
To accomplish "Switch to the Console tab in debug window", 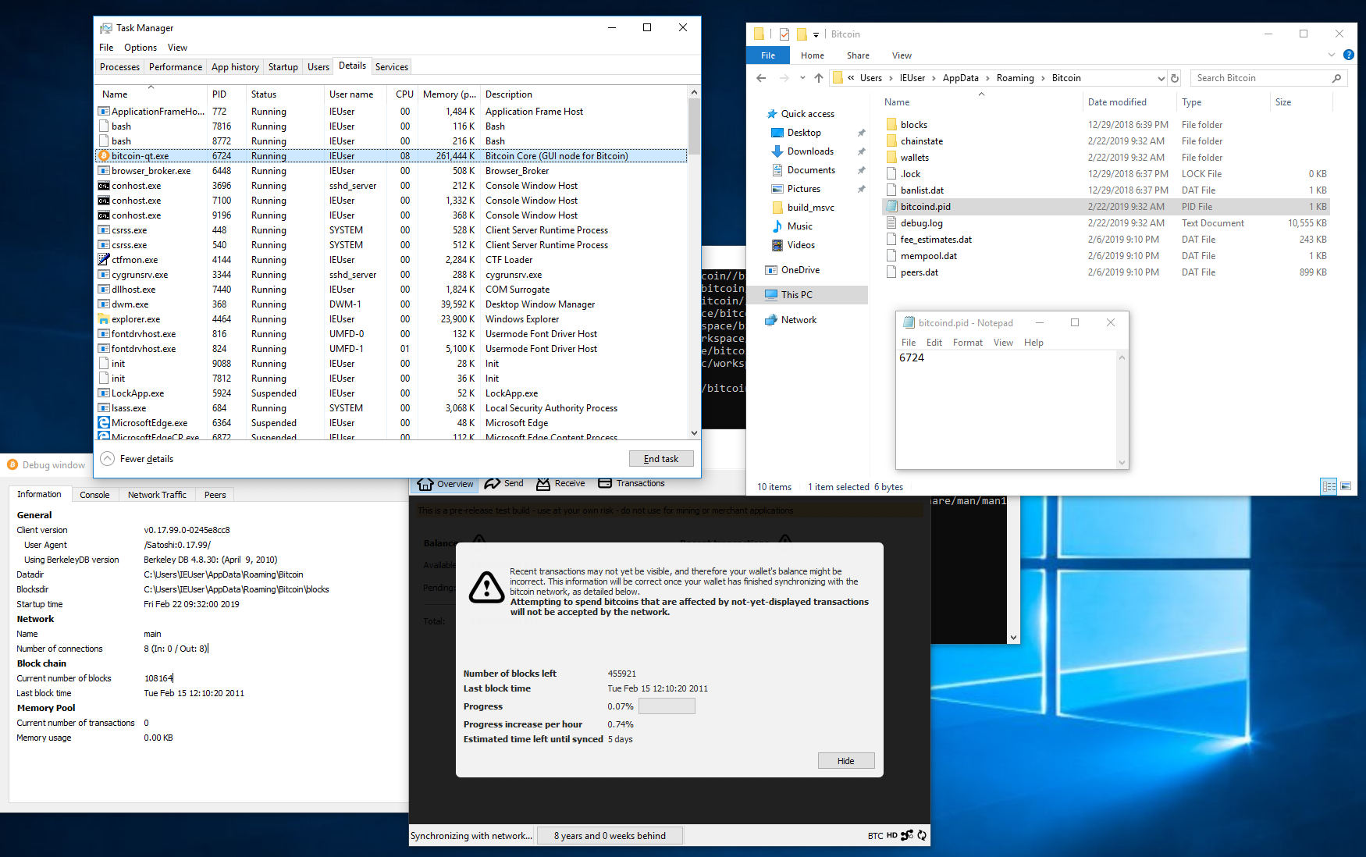I will tap(95, 494).
